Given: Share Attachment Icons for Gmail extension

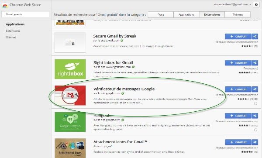Looking at the screenshot, I should [x=255, y=142].
